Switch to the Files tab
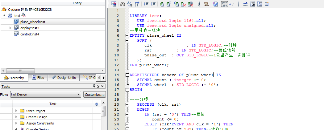Viewport: 324px width, 130px height. pos(38,78)
